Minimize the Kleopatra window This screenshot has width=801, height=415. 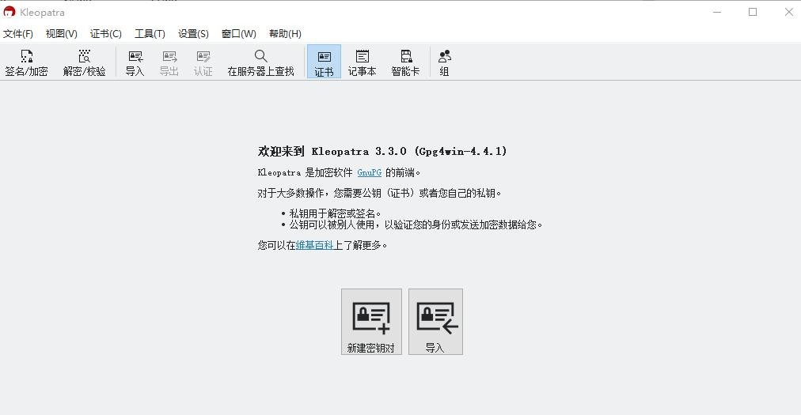click(717, 12)
